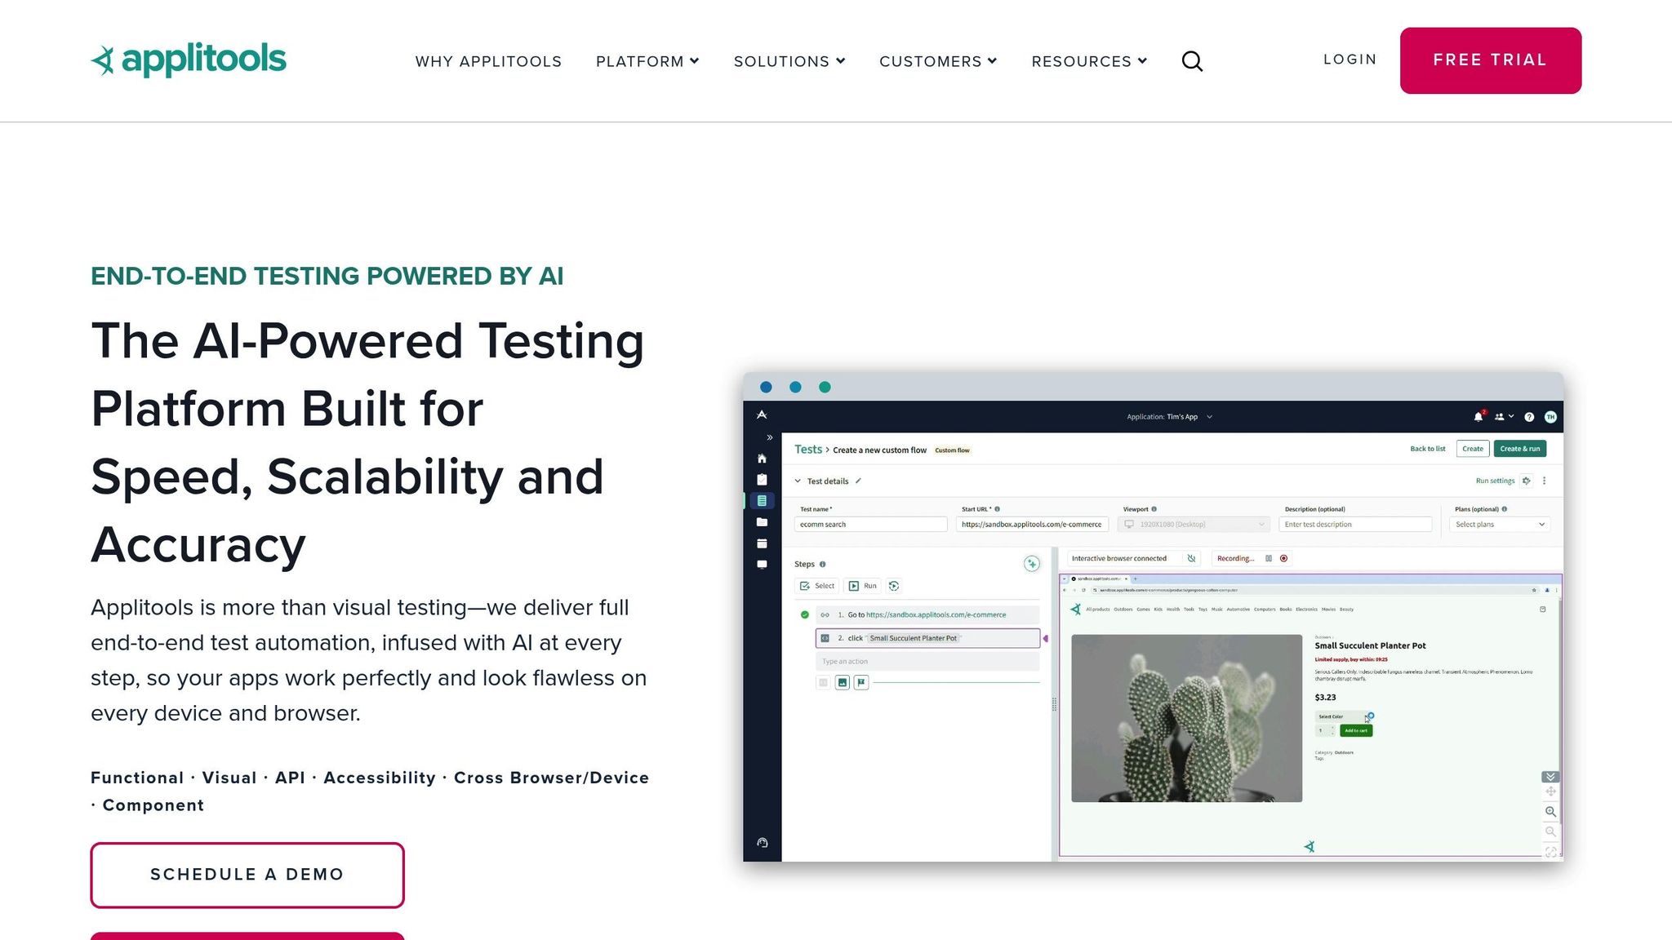1672x940 pixels.
Task: Click the Login link
Action: [1350, 60]
